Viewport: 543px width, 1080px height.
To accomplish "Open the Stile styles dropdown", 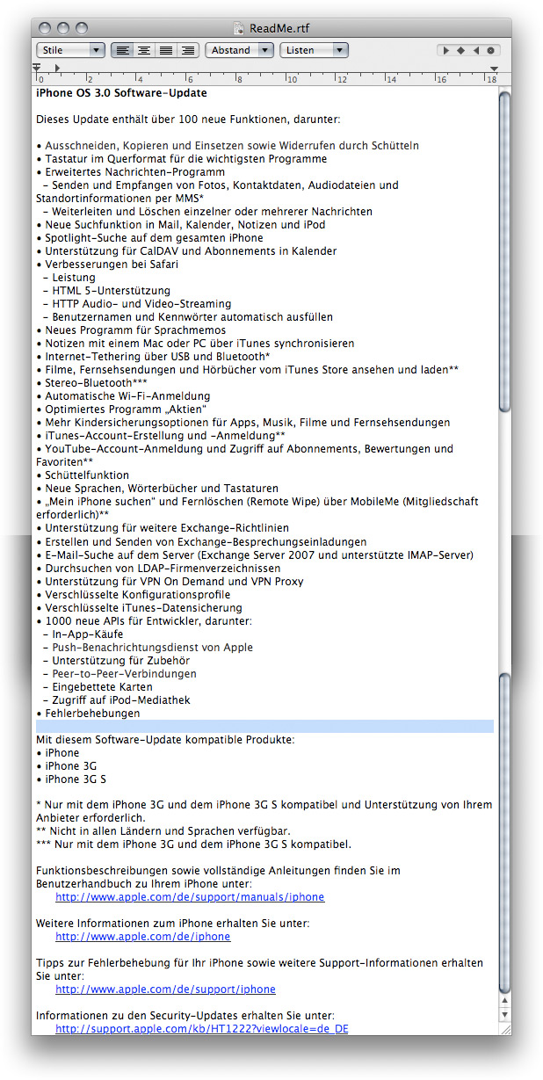I will 70,50.
